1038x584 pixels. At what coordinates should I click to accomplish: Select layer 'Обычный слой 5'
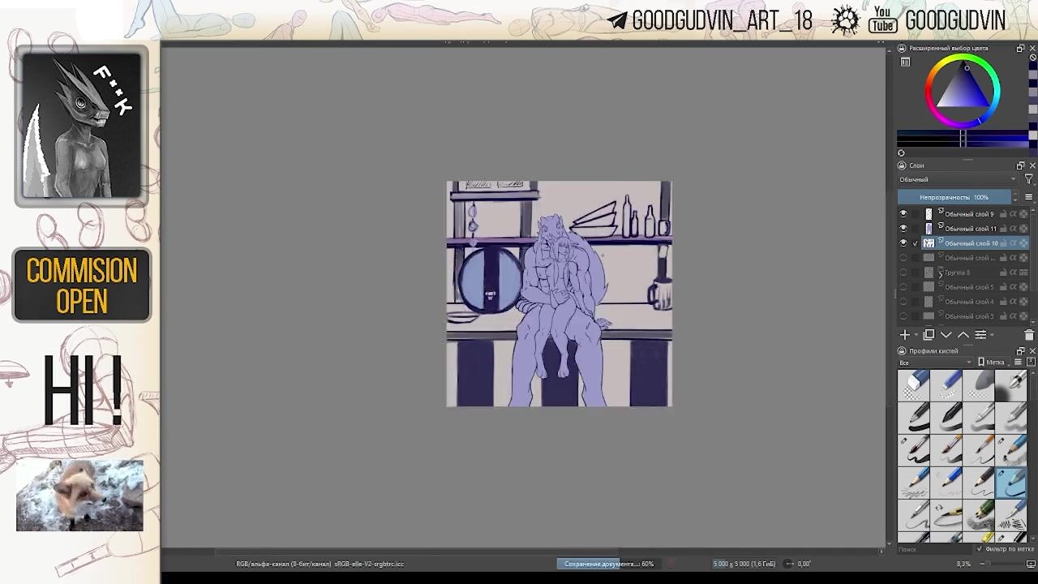pos(969,287)
